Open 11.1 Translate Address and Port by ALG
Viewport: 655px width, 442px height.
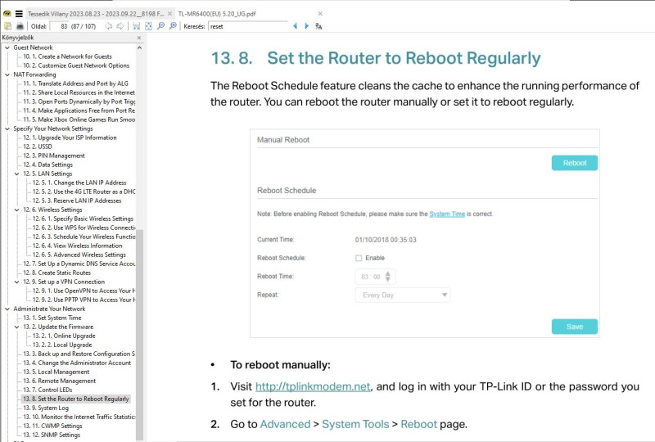coord(75,83)
